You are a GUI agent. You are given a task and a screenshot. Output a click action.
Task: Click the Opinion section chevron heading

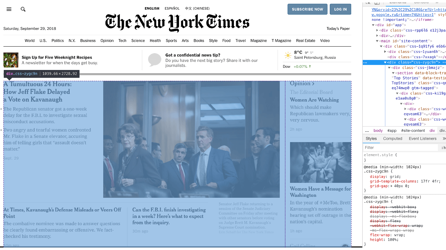(x=302, y=84)
